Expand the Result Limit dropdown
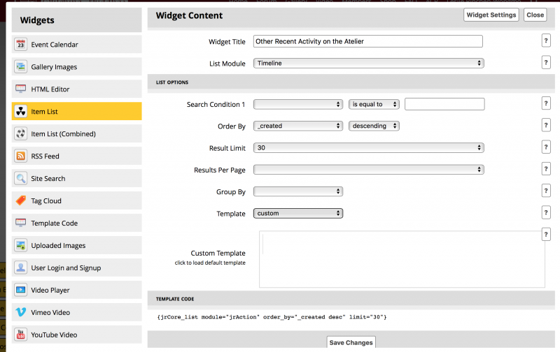 368,147
